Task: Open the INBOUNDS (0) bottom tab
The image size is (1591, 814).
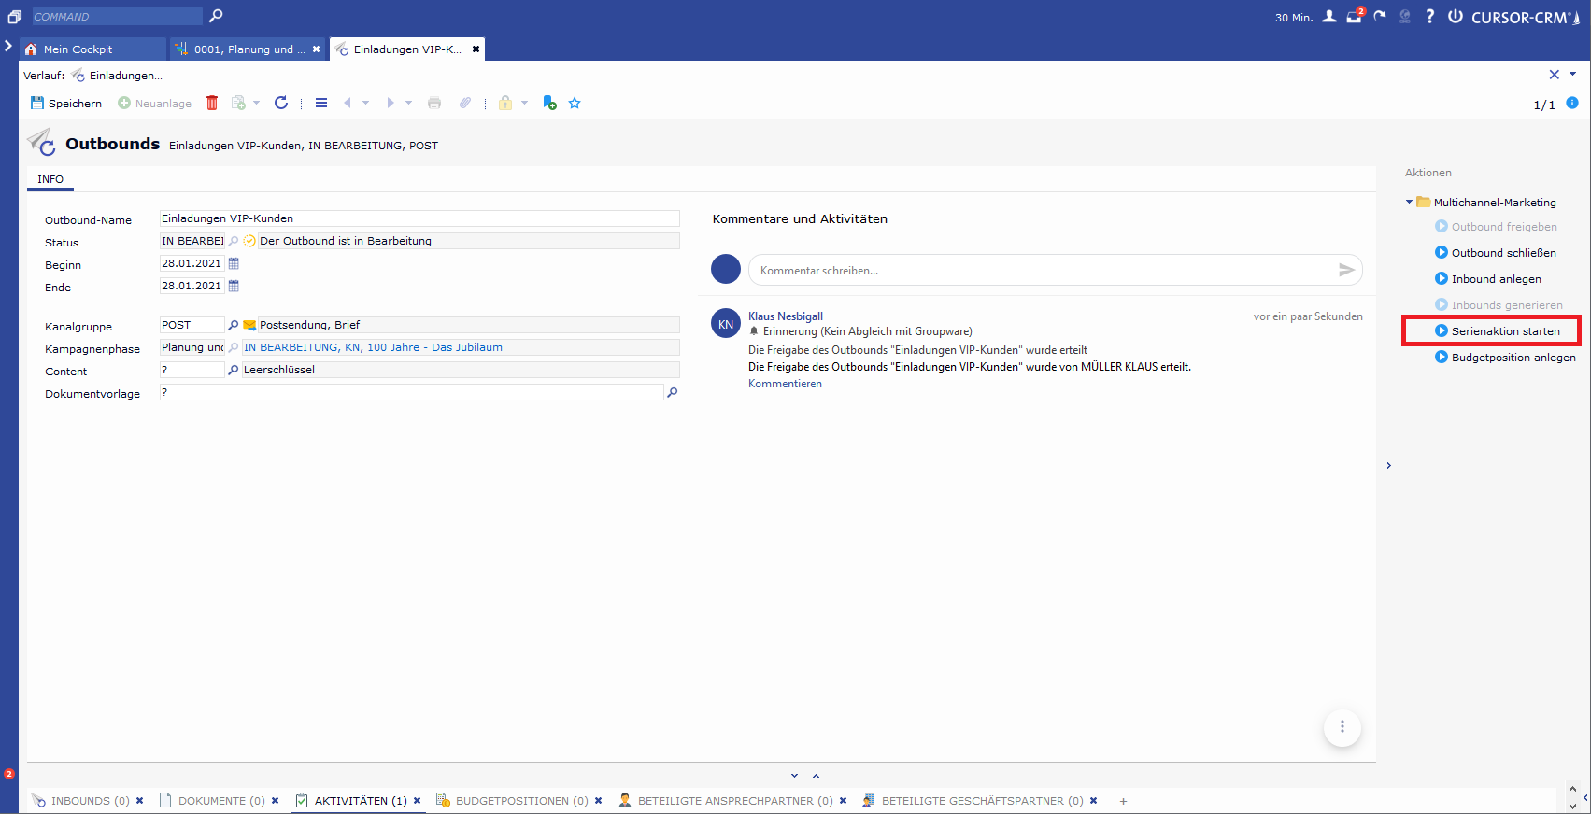Action: (x=90, y=801)
